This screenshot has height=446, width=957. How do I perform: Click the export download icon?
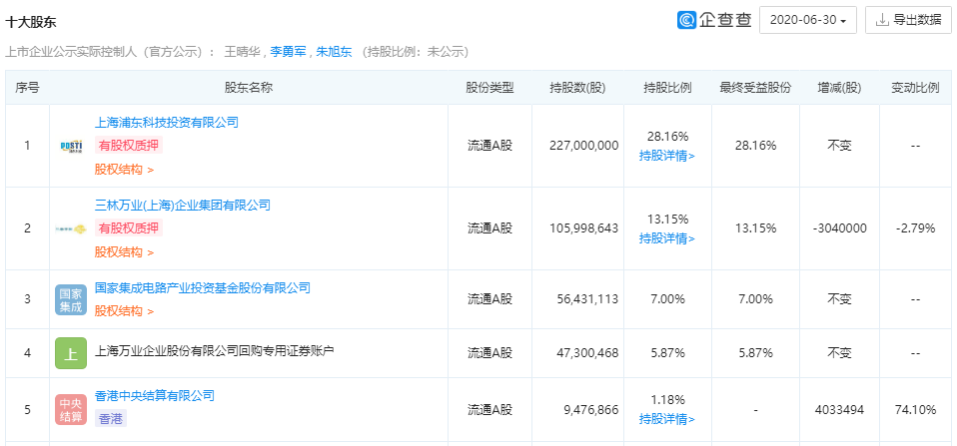882,20
